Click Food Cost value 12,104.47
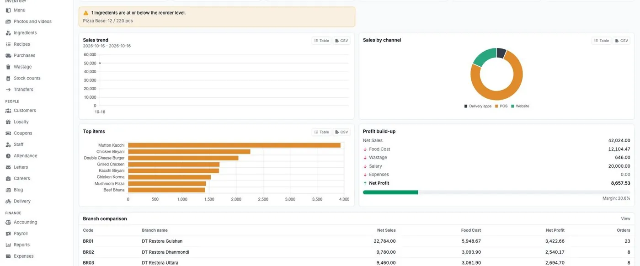The image size is (640, 266). [619, 149]
